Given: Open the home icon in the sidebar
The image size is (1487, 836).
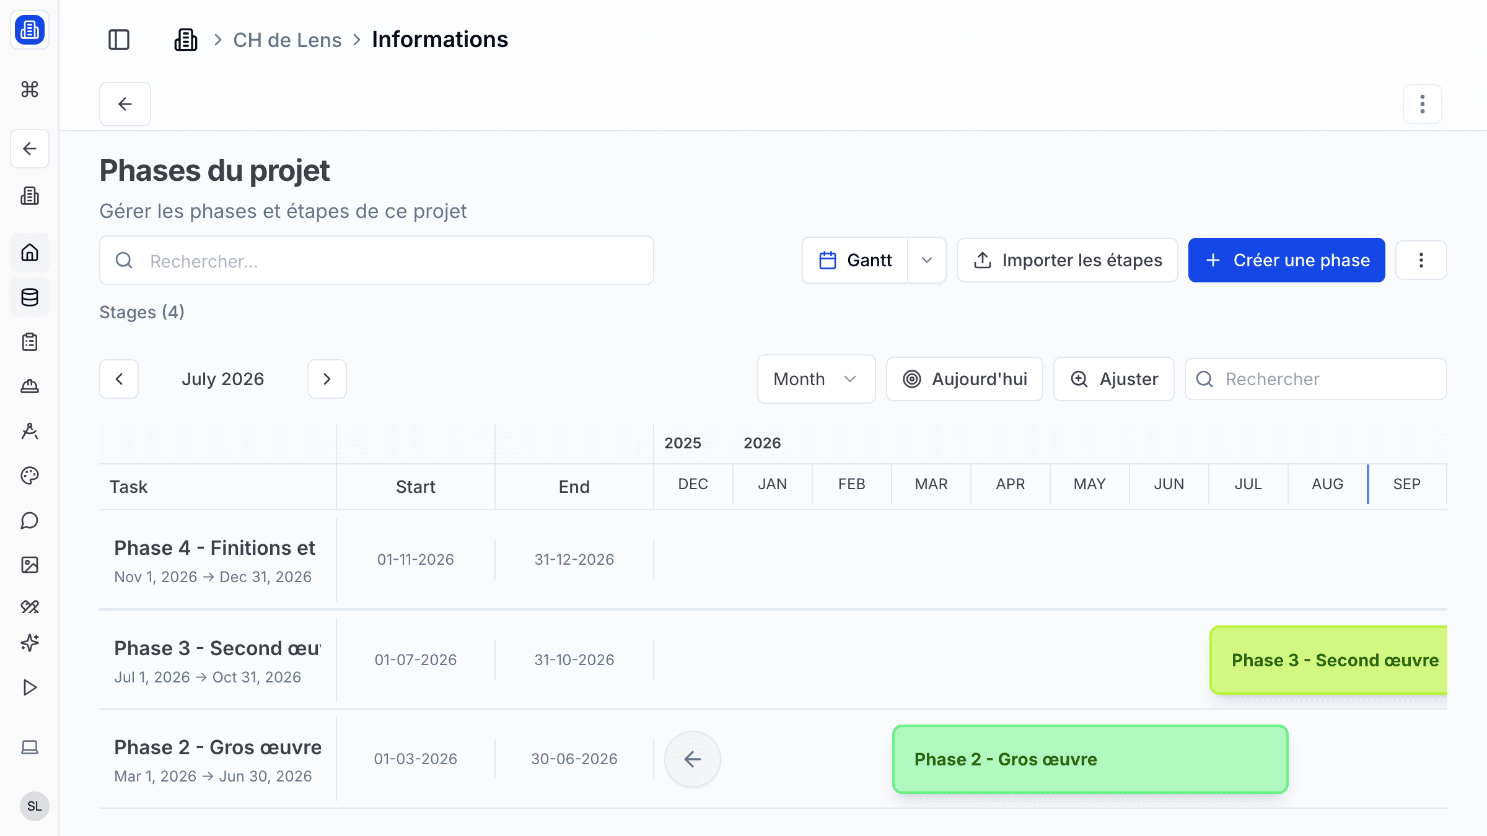Looking at the screenshot, I should 30,253.
